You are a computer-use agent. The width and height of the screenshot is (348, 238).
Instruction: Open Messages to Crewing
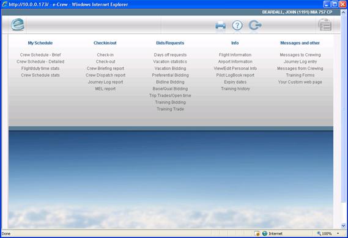click(300, 55)
